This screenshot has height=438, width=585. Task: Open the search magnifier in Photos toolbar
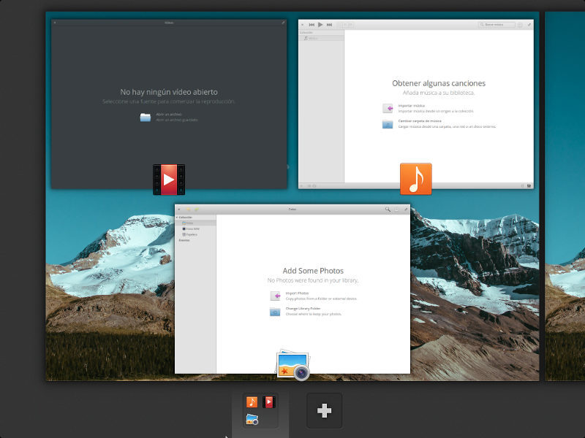[x=388, y=210]
